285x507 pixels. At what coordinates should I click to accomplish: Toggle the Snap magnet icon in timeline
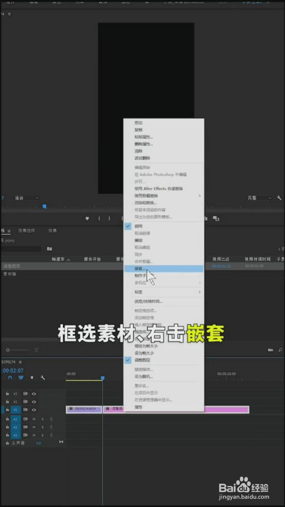10,378
